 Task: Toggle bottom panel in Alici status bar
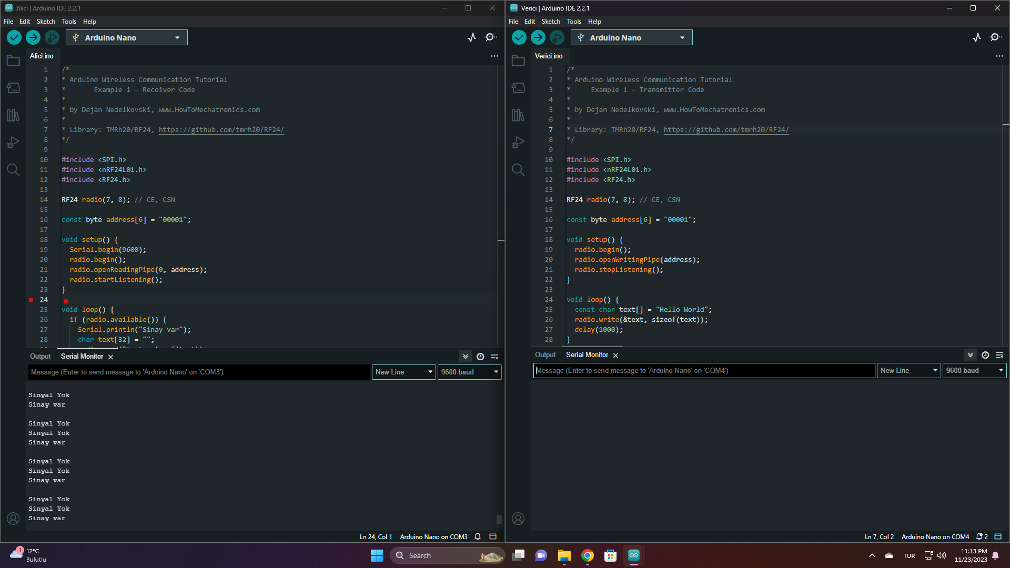(x=493, y=536)
